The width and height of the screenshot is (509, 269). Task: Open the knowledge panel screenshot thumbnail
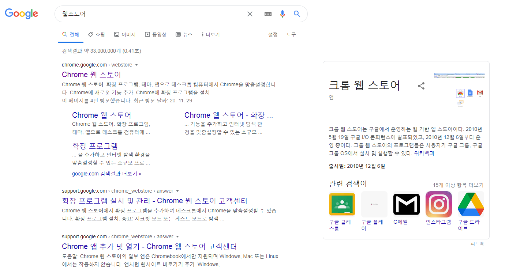459,90
